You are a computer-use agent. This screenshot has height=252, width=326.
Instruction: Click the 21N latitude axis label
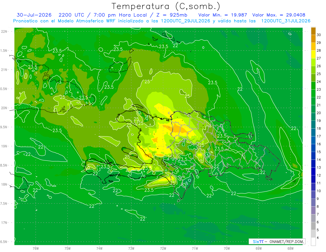[4, 70]
